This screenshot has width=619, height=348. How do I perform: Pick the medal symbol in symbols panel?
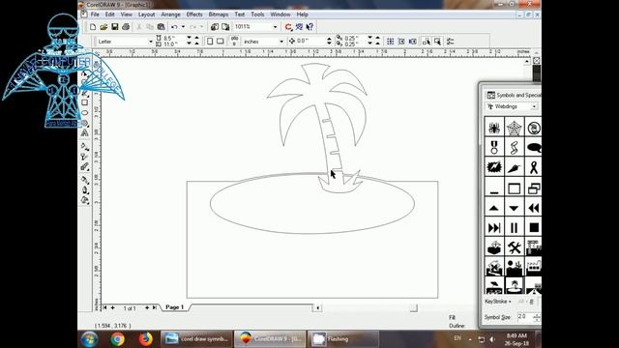click(494, 147)
